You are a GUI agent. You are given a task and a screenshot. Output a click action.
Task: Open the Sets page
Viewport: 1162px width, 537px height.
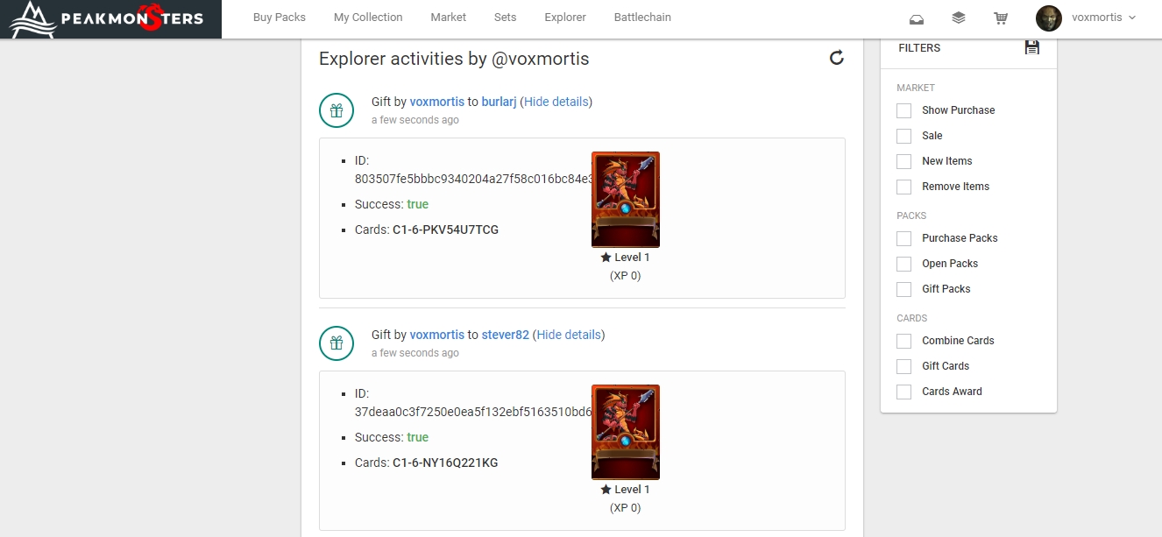[x=506, y=18]
